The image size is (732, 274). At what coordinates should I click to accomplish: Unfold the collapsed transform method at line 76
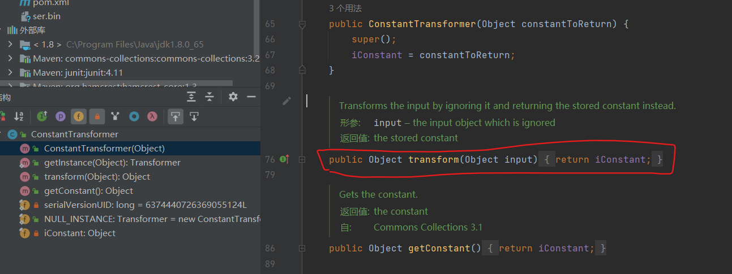coord(302,160)
